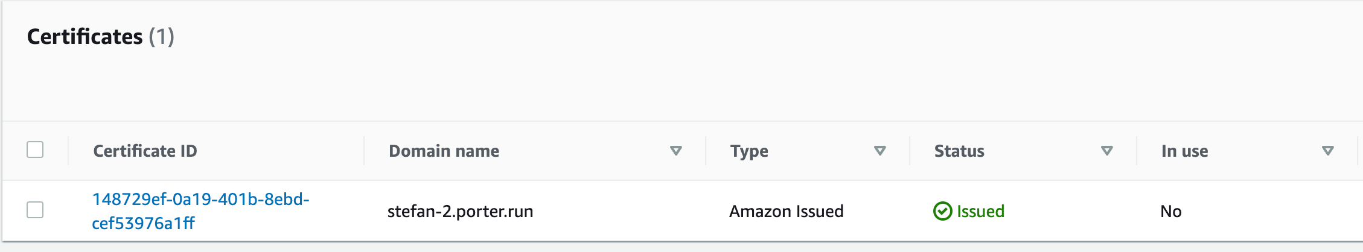Click the Certificate ID column header
The height and width of the screenshot is (252, 1363).
click(145, 151)
